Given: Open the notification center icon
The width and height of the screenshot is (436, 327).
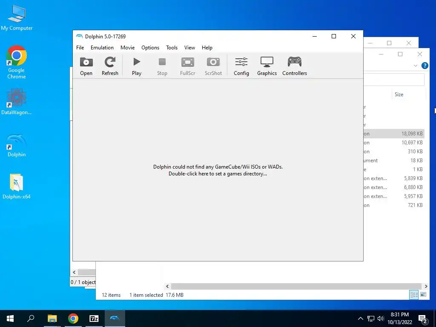Looking at the screenshot, I should pos(423,318).
